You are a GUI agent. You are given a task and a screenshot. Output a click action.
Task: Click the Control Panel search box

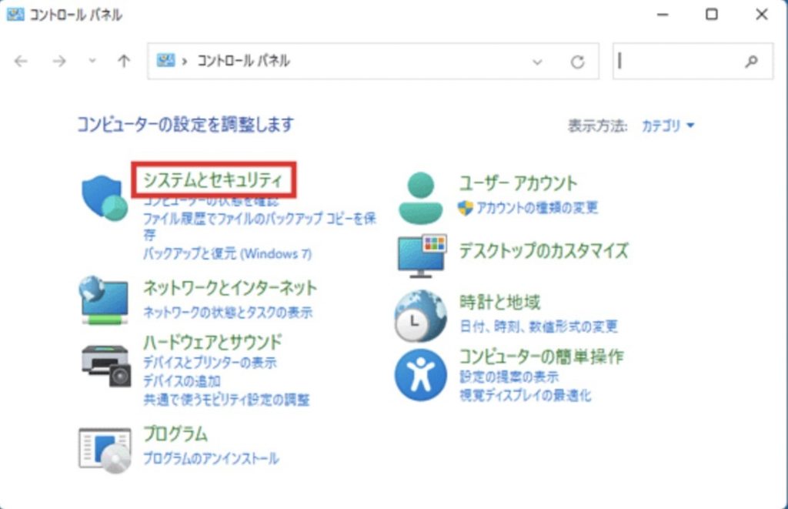pos(693,62)
